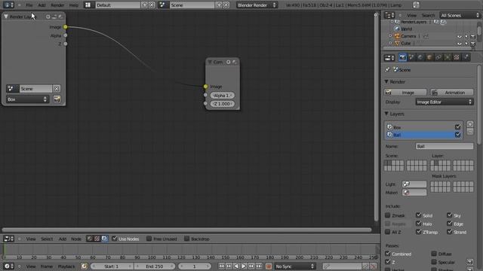
Task: Click Alpha output socket of Render Layers
Action: [66, 35]
